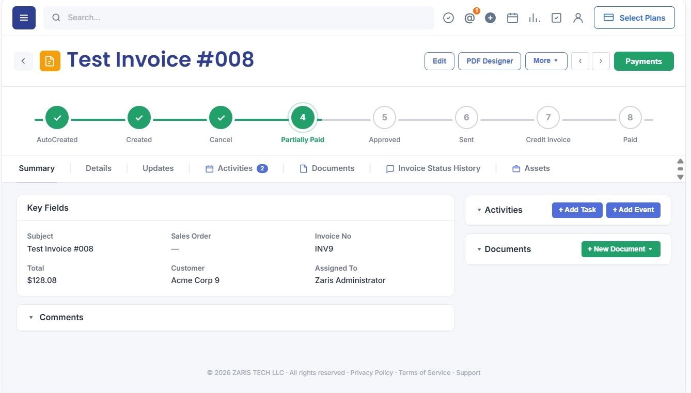Screen dimensions: 691x393
Task: Open the calendar icon in top bar
Action: [512, 18]
